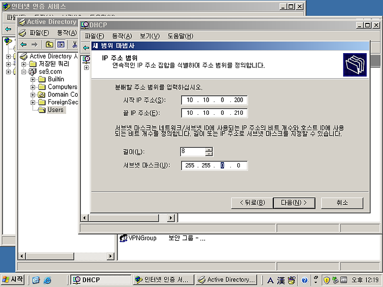This screenshot has height=287, width=383.
Task: Launch Internet Explorer from quick launch
Action: click(x=47, y=280)
